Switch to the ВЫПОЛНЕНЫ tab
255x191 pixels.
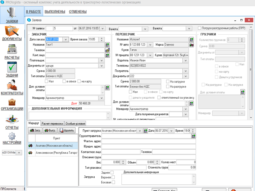point(55,12)
